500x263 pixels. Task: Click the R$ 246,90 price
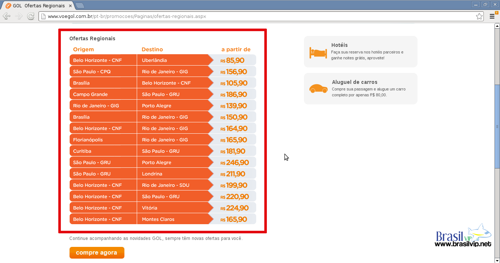point(235,163)
